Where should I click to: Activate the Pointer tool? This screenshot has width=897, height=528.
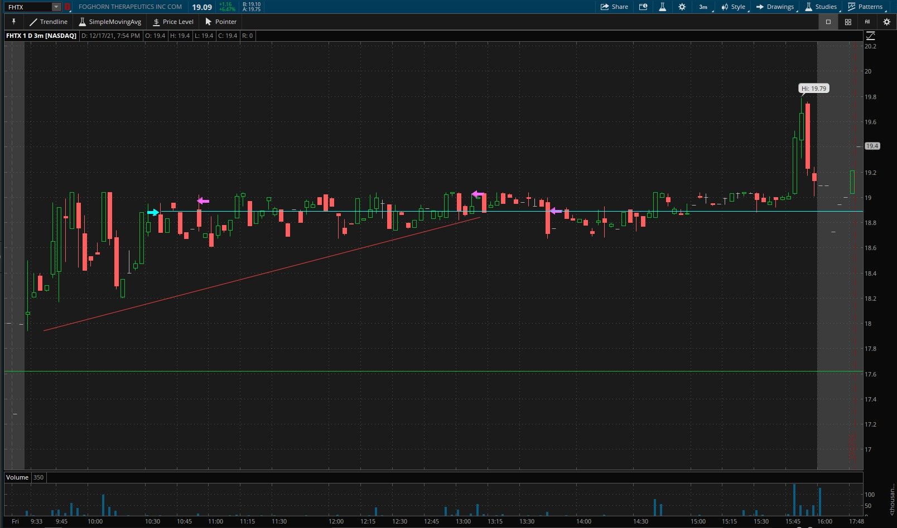[x=221, y=22]
